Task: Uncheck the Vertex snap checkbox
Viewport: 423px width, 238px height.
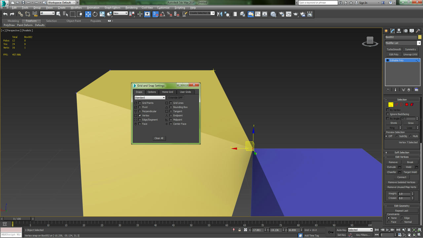Action: pos(140,115)
